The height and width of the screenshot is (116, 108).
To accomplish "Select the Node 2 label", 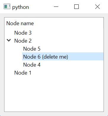I will point(23,41).
